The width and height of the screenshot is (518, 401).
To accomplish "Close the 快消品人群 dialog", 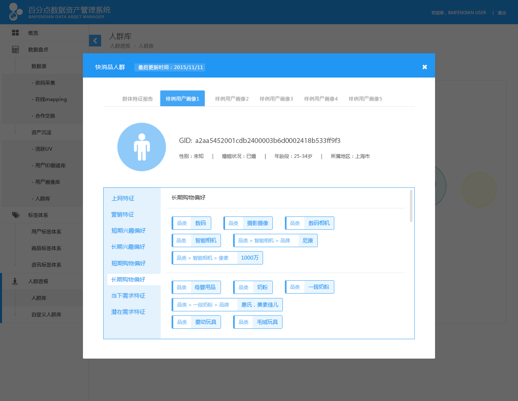I will click(425, 67).
